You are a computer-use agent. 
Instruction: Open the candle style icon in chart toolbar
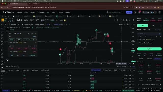point(6,25)
